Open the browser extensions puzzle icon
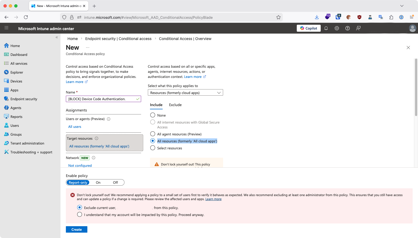 391,17
